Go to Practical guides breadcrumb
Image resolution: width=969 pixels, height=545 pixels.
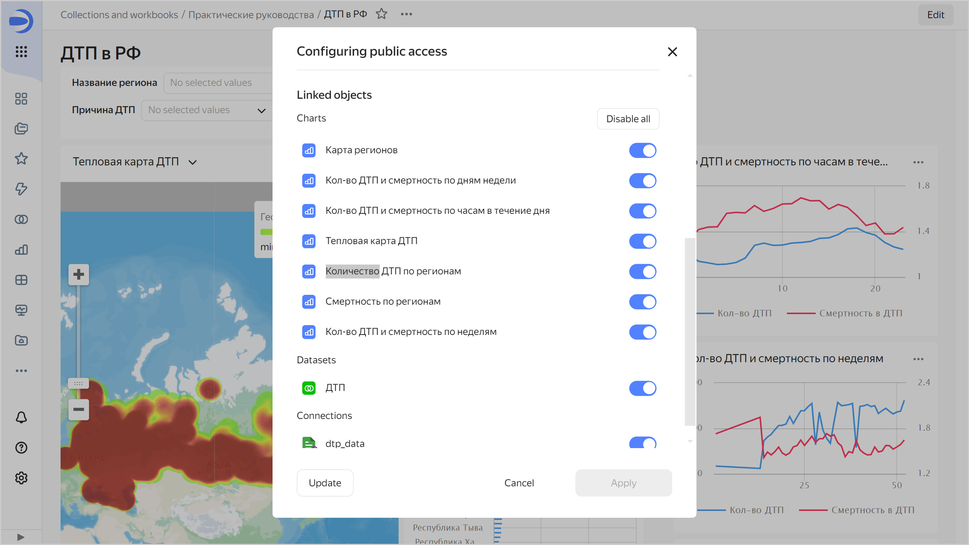(x=251, y=15)
